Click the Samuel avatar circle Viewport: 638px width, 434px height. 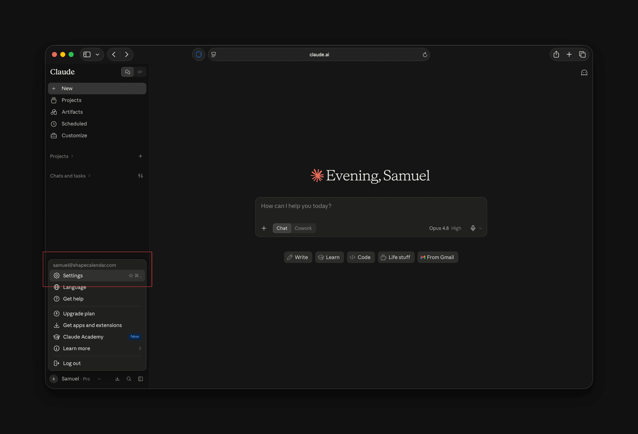pyautogui.click(x=54, y=379)
